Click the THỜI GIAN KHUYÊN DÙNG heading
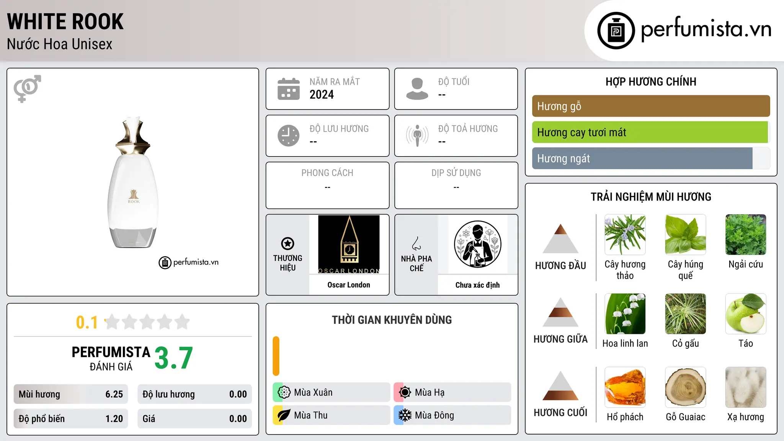The height and width of the screenshot is (441, 784). pyautogui.click(x=392, y=320)
